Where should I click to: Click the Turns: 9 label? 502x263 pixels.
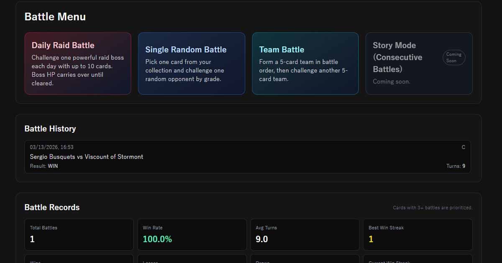(x=456, y=166)
